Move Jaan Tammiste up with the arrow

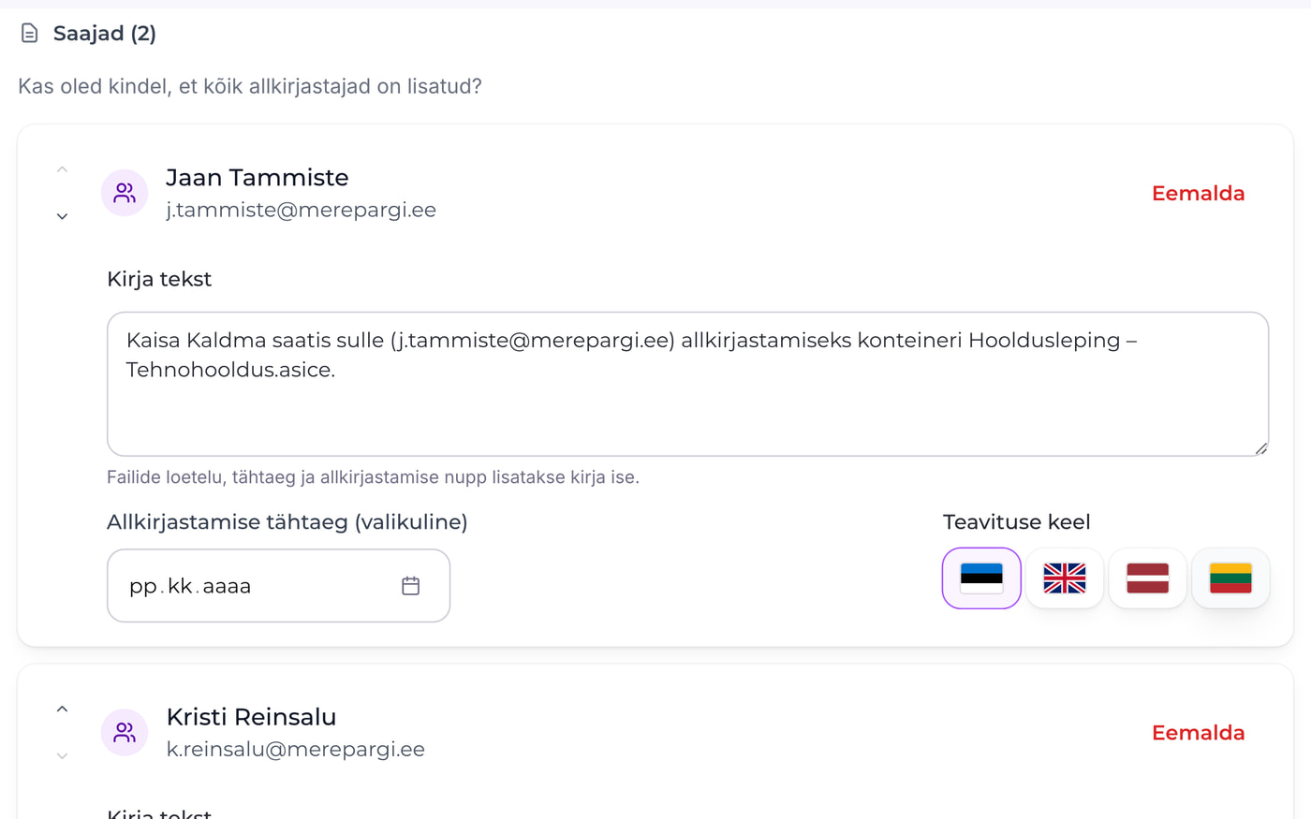tap(62, 169)
